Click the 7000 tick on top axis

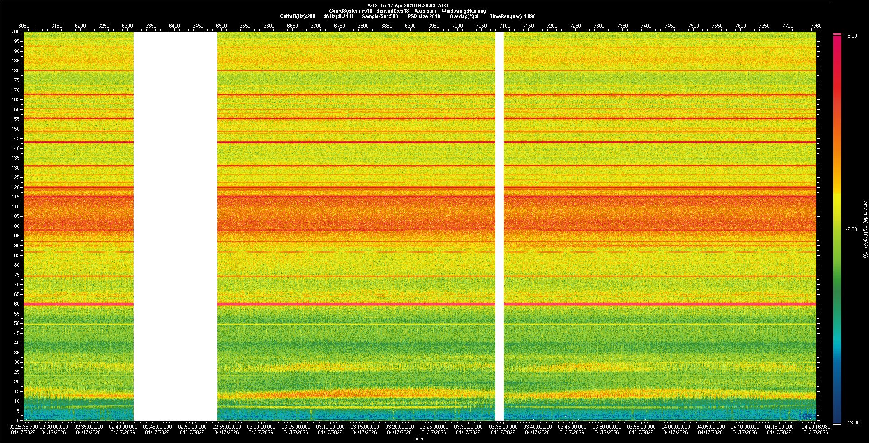(x=457, y=26)
